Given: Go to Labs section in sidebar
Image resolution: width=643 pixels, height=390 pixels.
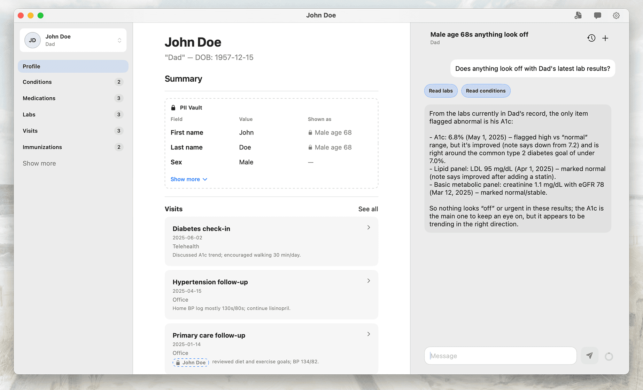Looking at the screenshot, I should (x=29, y=115).
